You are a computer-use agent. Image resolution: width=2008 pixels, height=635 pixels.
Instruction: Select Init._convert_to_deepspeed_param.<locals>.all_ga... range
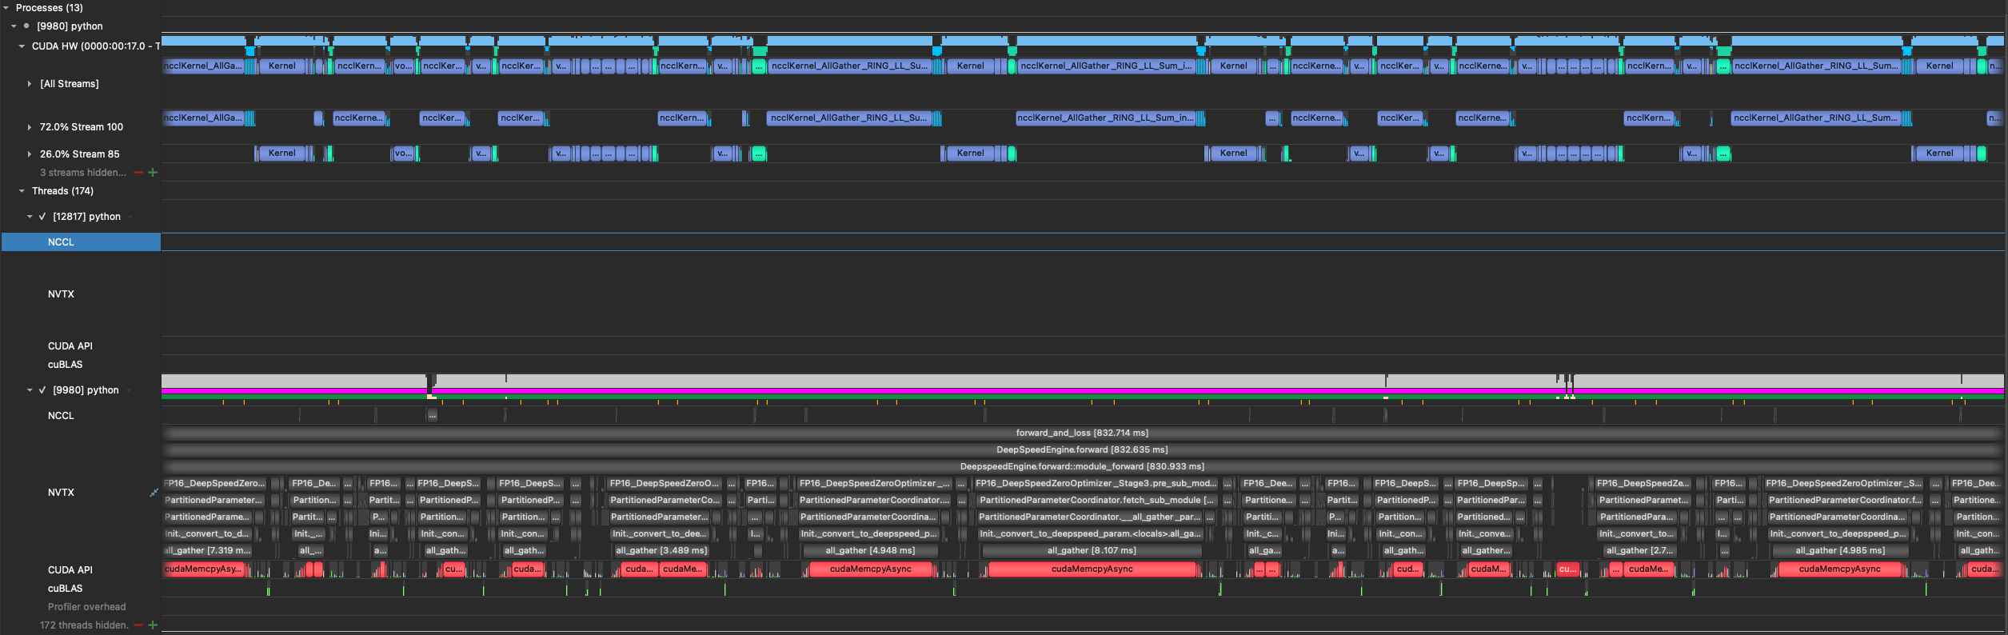(x=1090, y=533)
